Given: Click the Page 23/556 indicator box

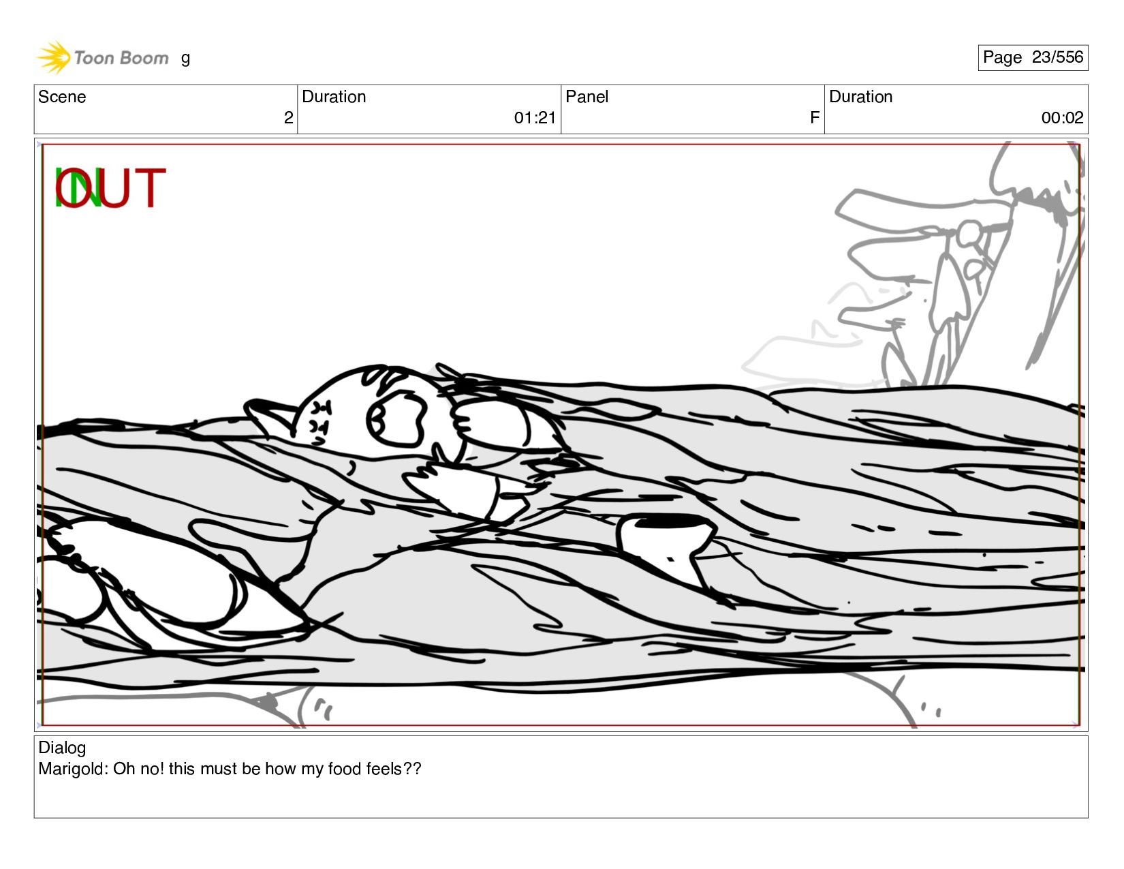Looking at the screenshot, I should tap(1033, 57).
